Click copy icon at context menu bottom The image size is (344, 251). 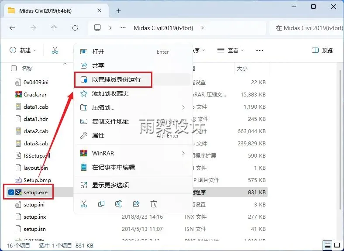pos(101,204)
